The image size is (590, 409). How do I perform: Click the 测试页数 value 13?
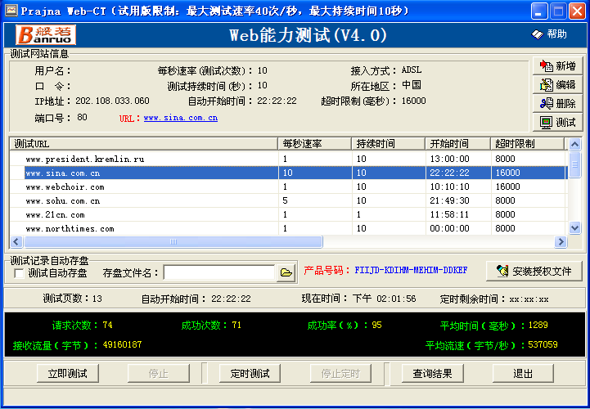coord(97,299)
